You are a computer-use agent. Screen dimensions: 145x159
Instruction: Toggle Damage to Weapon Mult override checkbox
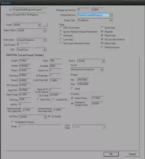(72, 103)
